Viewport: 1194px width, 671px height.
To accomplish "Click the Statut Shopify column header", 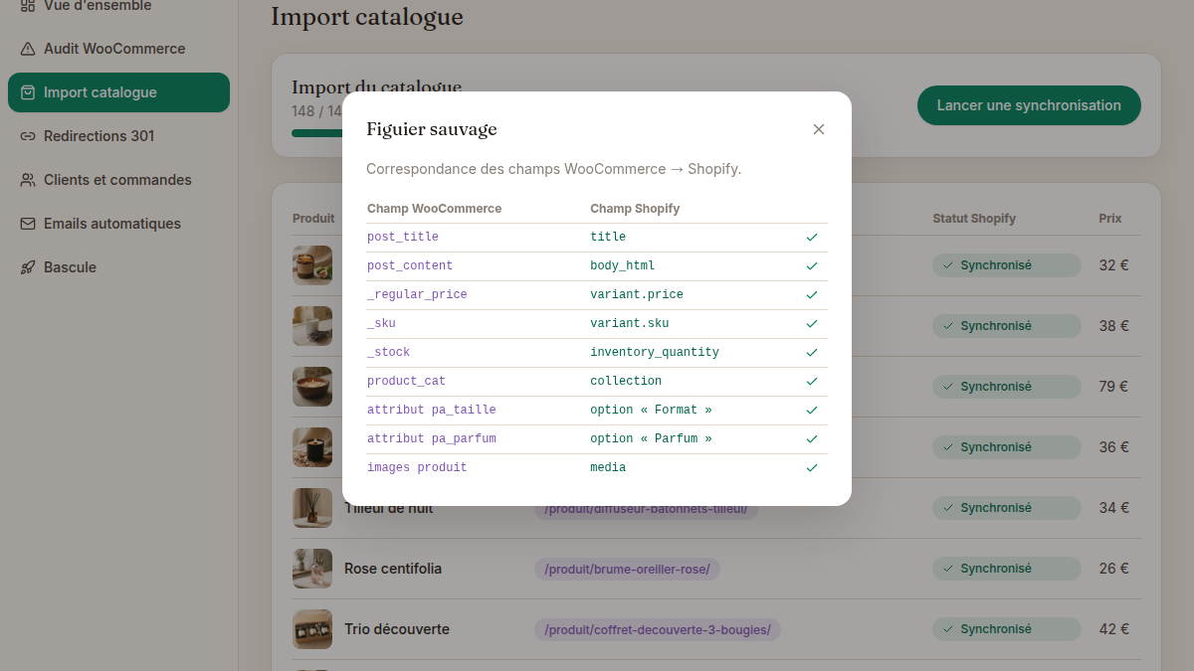I will [x=974, y=219].
